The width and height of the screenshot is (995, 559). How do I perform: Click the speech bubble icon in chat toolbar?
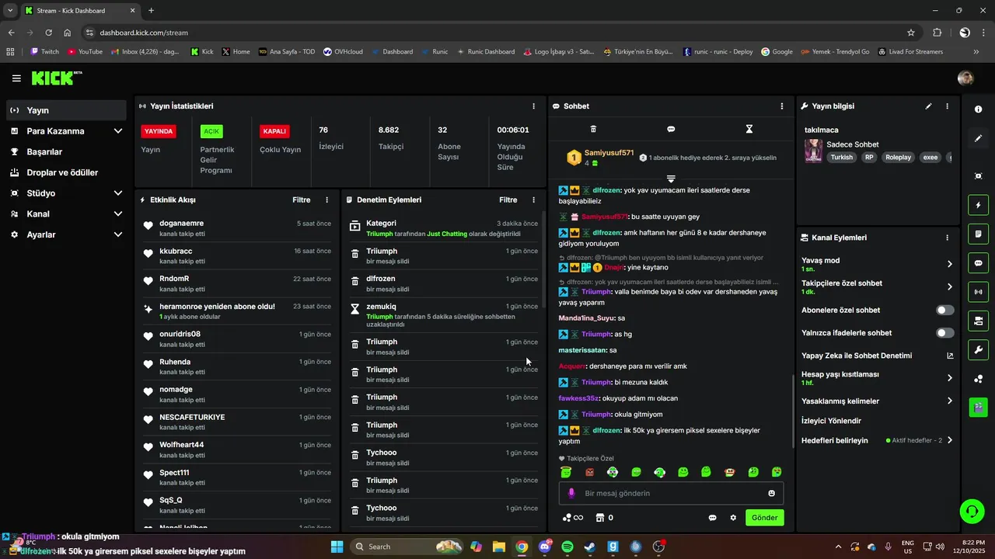click(671, 129)
